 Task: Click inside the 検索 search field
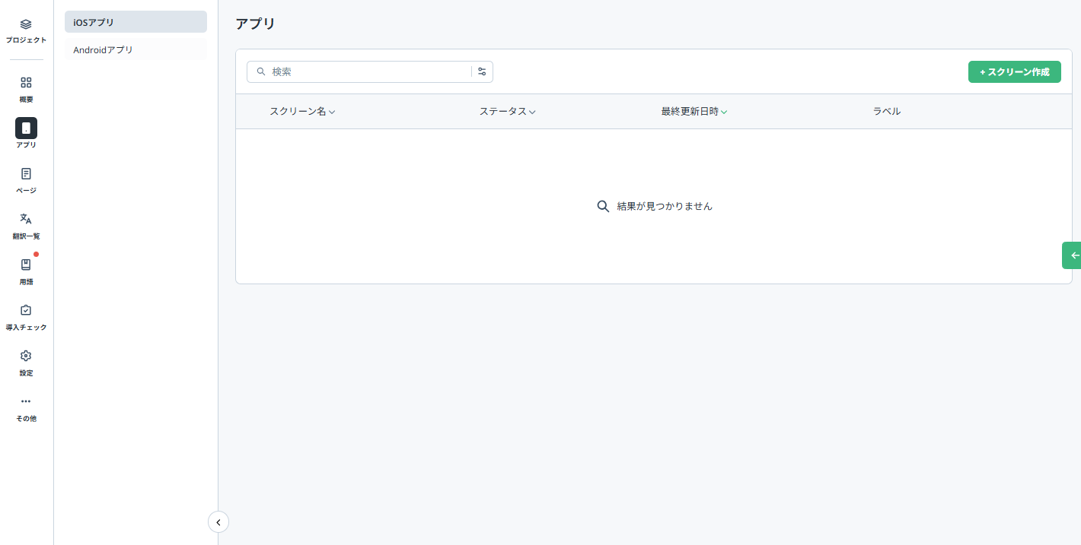click(x=365, y=71)
